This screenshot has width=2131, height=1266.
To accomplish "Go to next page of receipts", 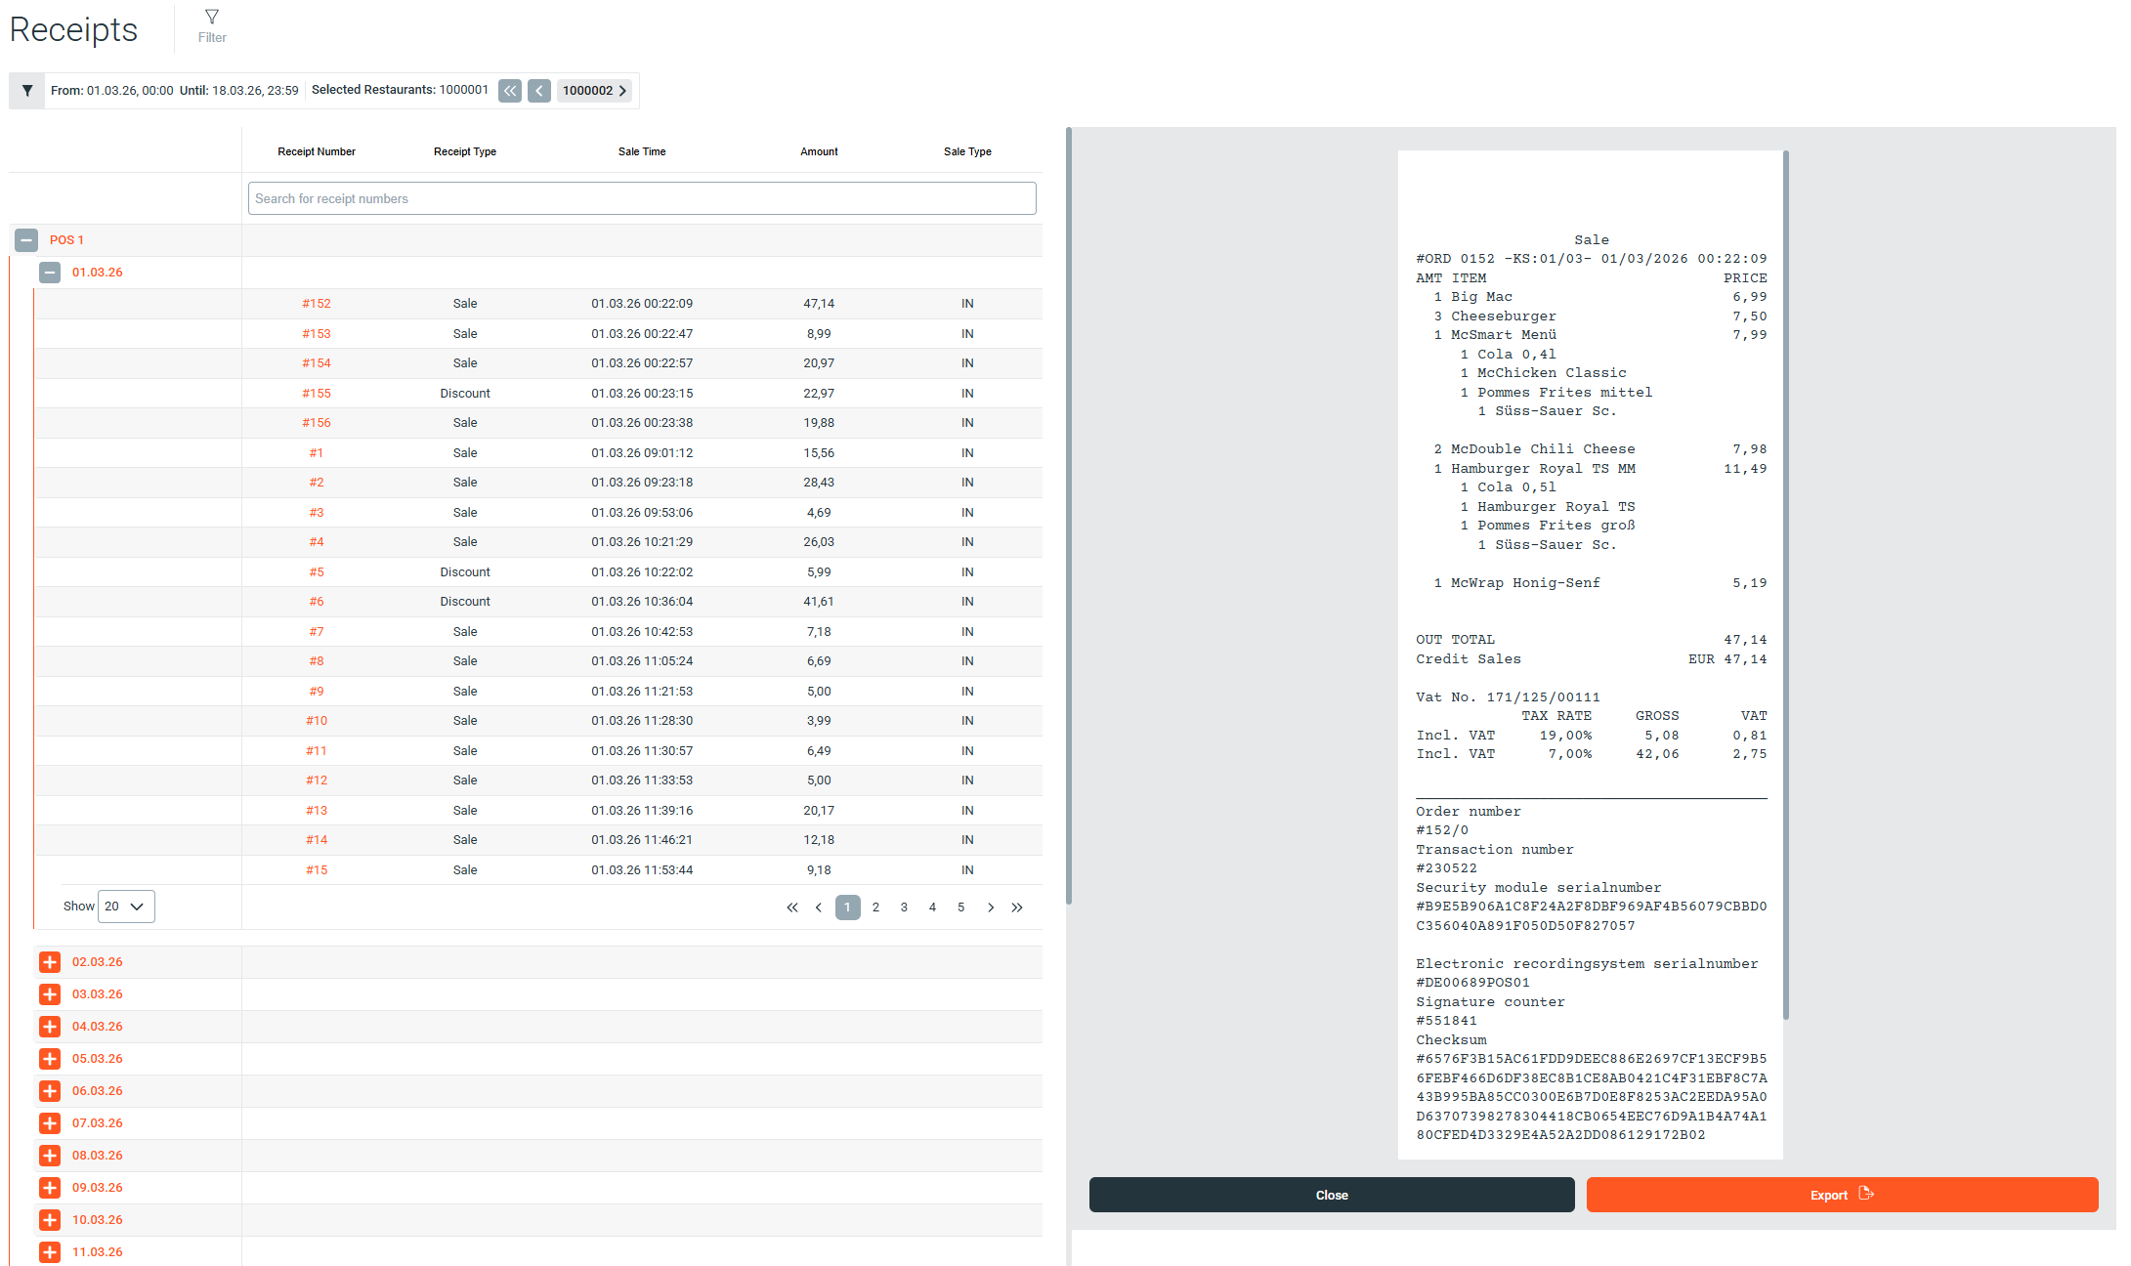I will (991, 907).
